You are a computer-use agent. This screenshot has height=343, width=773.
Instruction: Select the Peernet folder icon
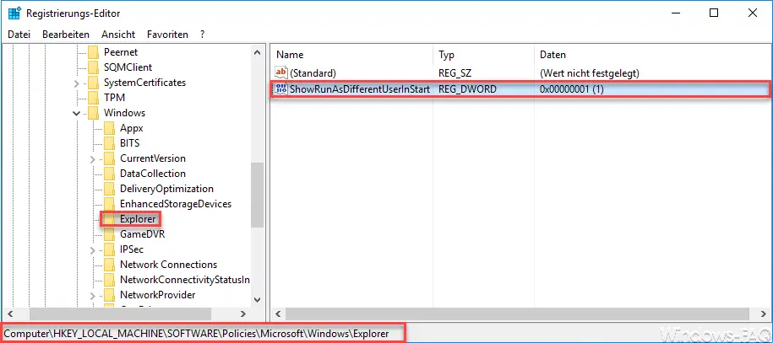tap(93, 52)
